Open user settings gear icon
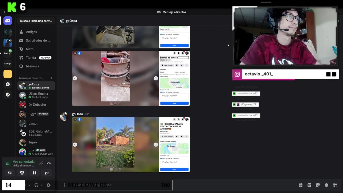Viewport: 343px width, 193px height. click(x=49, y=185)
